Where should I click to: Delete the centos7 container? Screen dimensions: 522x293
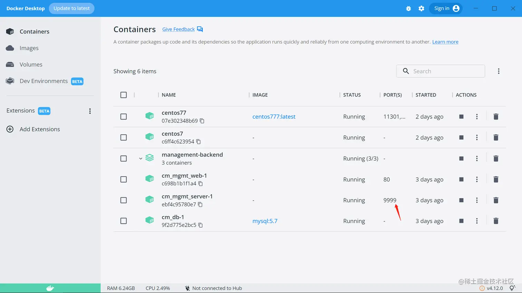pos(496,138)
